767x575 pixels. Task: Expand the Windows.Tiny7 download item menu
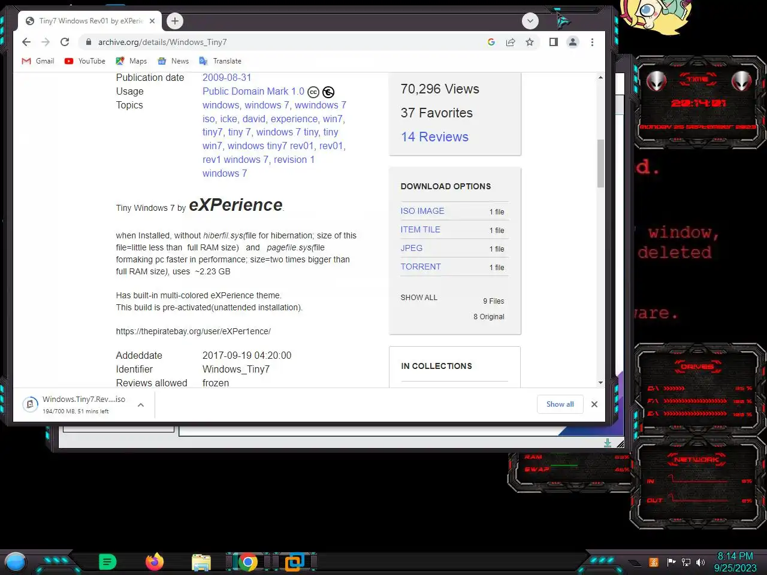[x=141, y=405]
